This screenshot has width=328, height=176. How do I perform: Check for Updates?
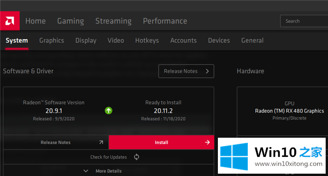(x=109, y=157)
